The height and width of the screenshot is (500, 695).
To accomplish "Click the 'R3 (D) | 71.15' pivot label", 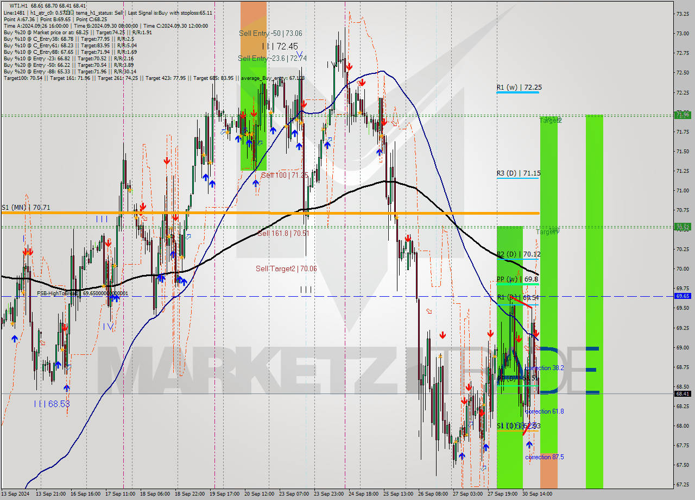I will [519, 173].
